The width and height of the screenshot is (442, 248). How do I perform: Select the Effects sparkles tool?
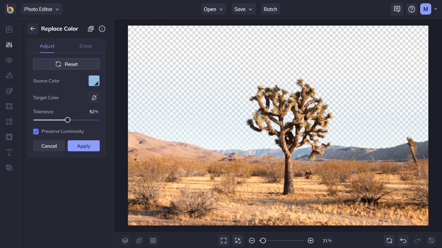point(9,76)
